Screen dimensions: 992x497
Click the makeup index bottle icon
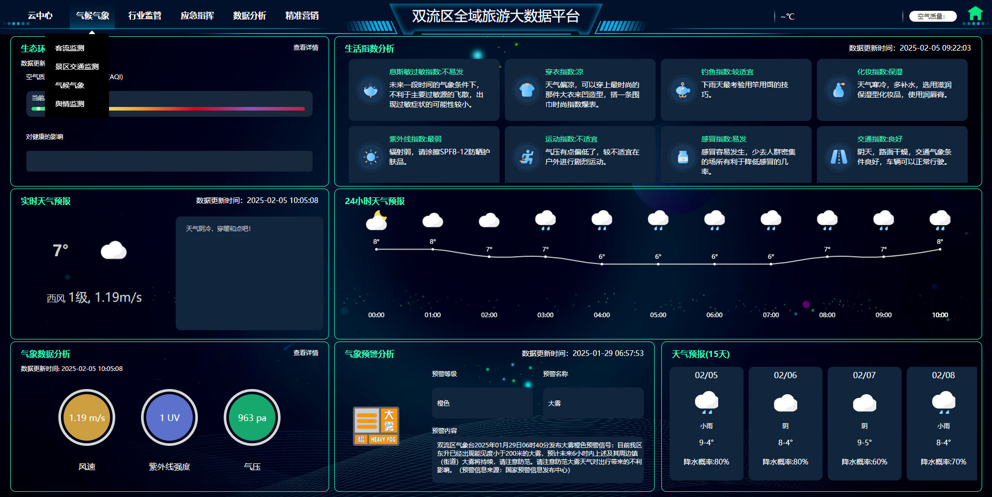click(839, 90)
